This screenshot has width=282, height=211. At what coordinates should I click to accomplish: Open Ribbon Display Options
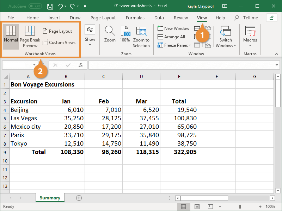coord(225,6)
